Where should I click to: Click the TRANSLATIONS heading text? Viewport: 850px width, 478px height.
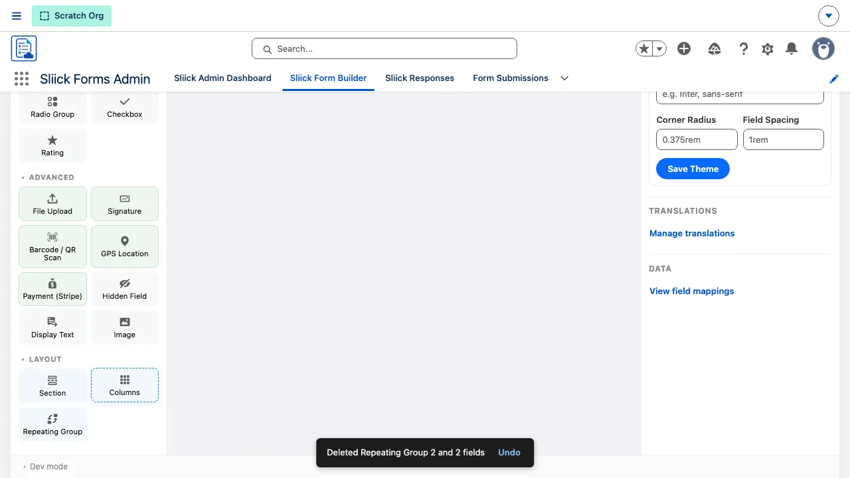click(x=683, y=210)
